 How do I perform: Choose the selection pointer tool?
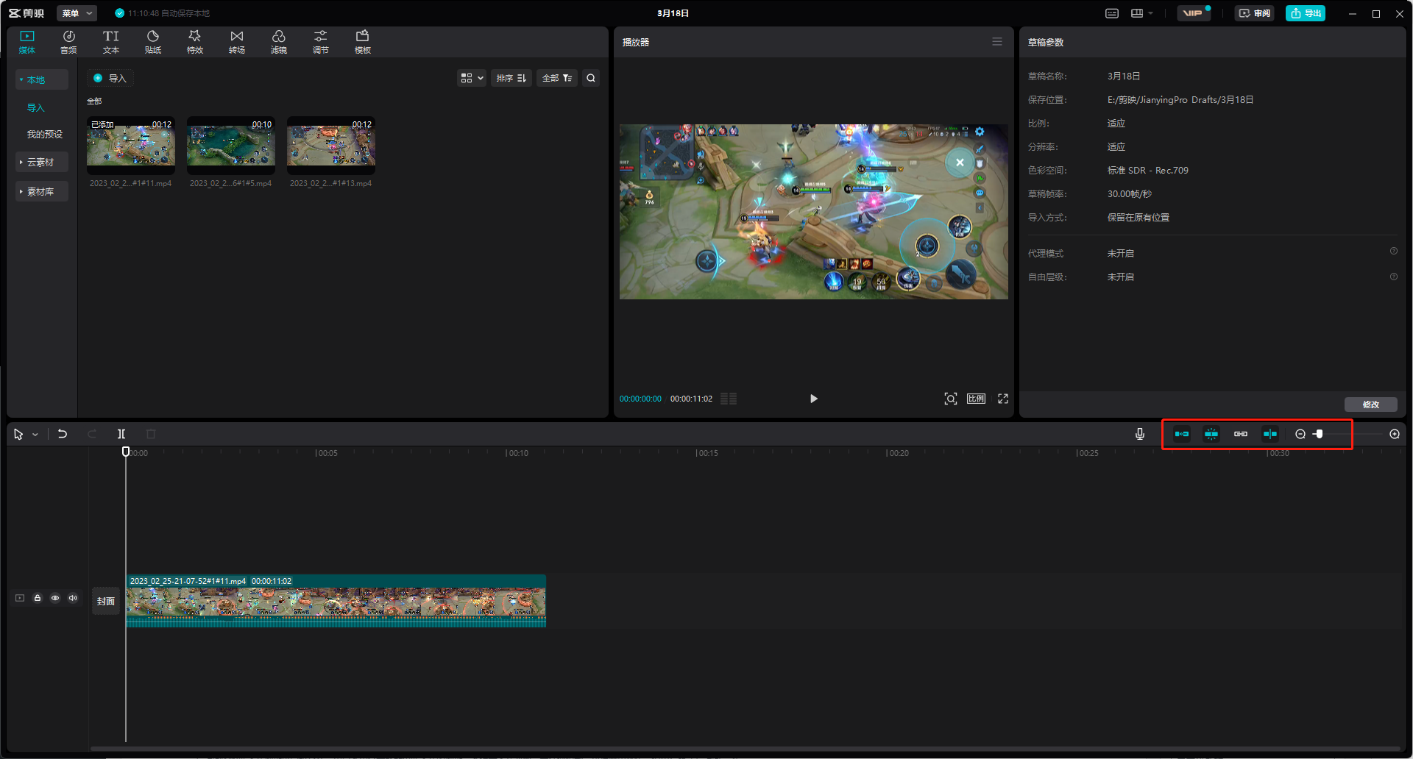click(18, 434)
